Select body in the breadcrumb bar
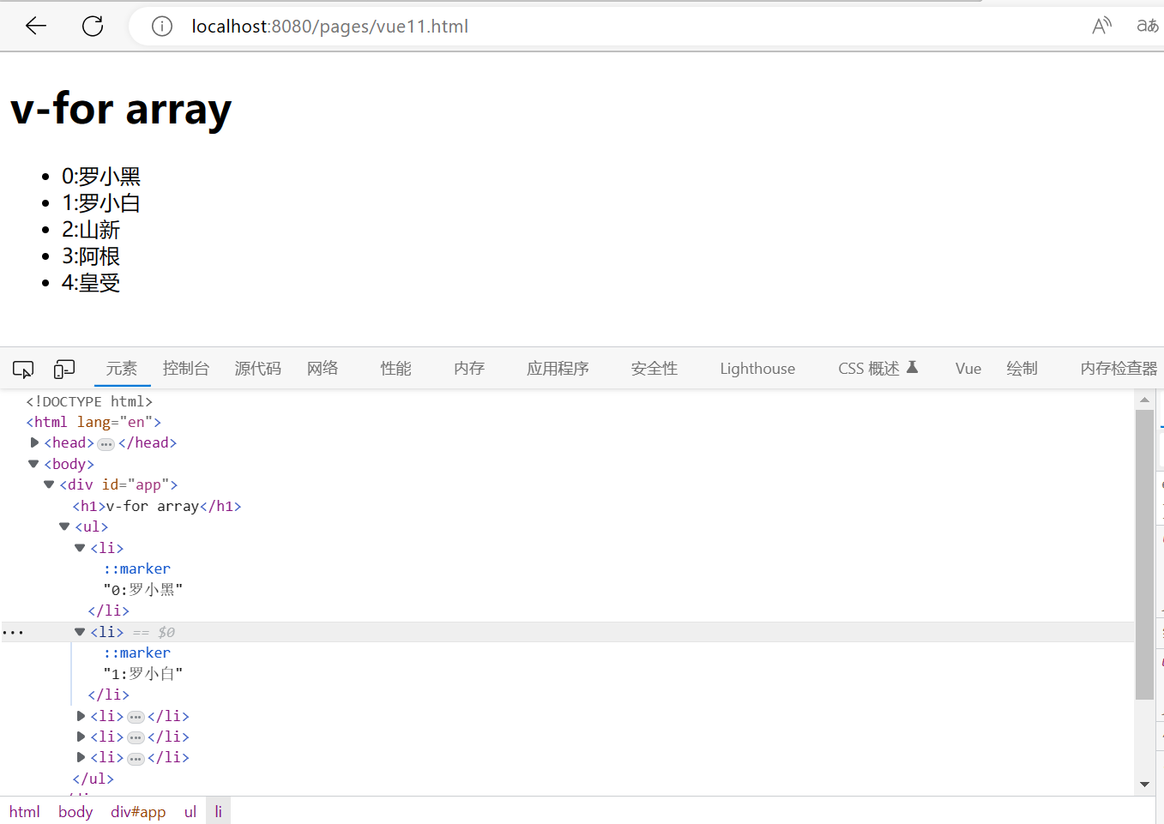The height and width of the screenshot is (824, 1164). [x=75, y=811]
